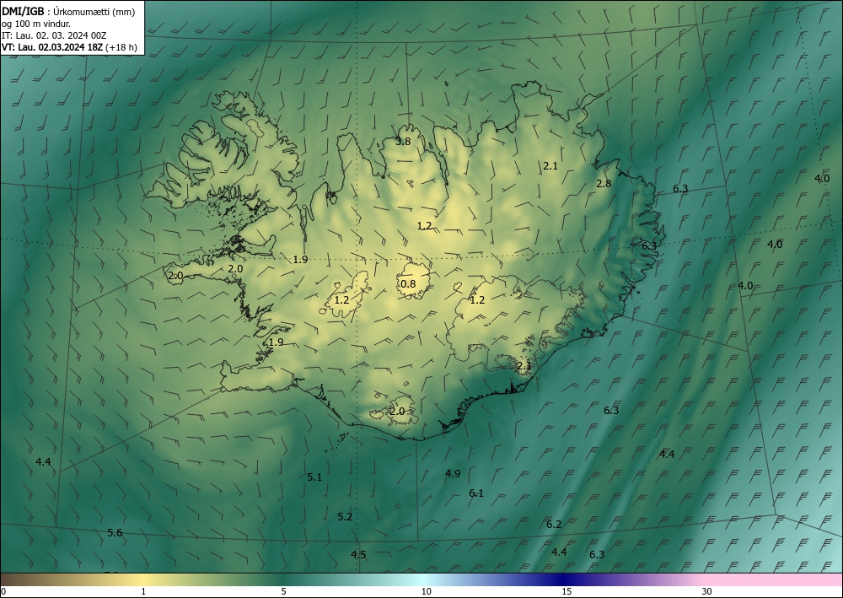Click the 4.9 value south of the coast
The width and height of the screenshot is (843, 598).
point(453,474)
